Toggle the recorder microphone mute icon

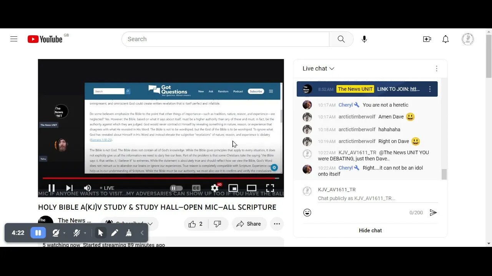[x=76, y=233]
